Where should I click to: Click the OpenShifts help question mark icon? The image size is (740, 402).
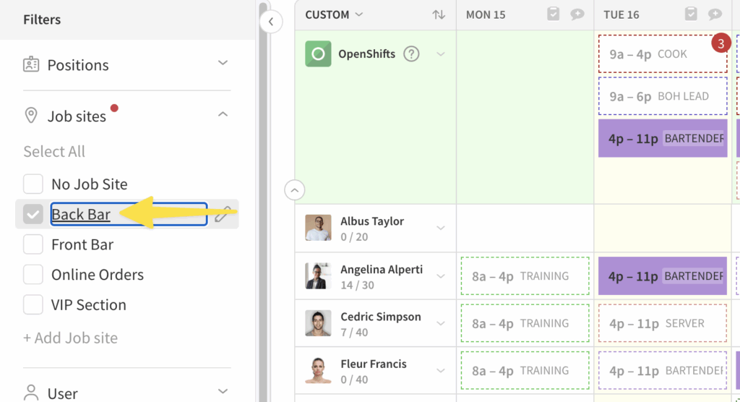tap(411, 54)
